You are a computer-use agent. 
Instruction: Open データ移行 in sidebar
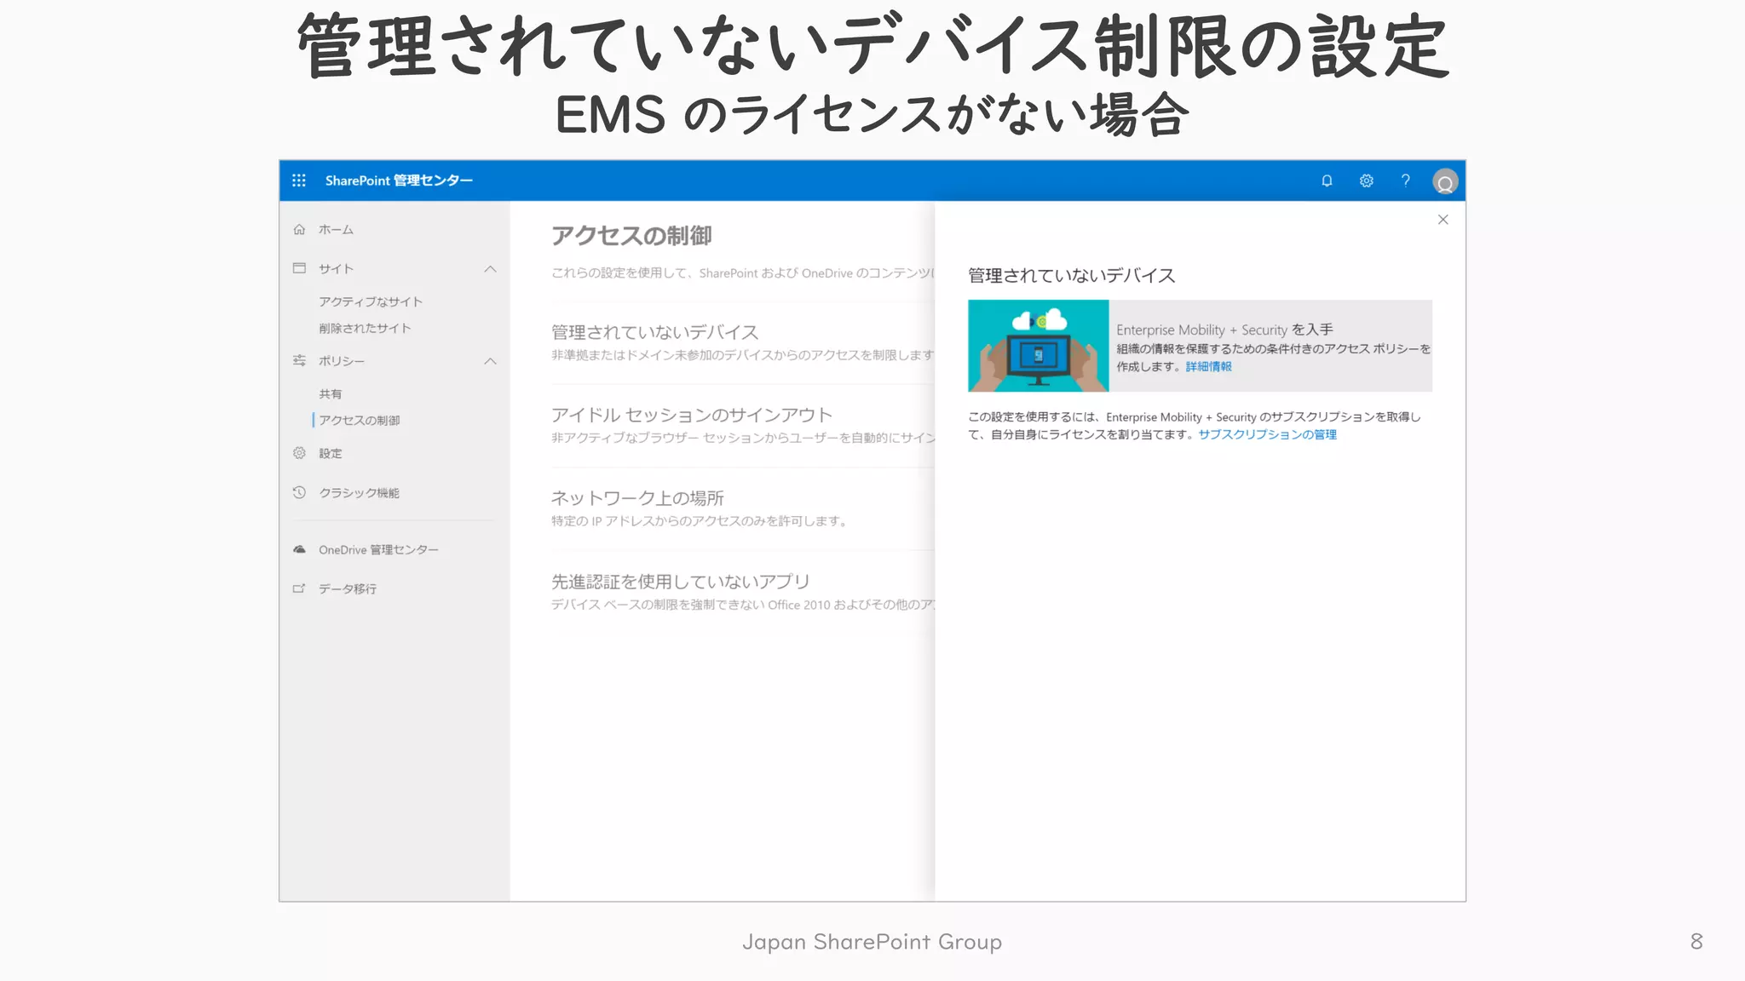click(348, 589)
